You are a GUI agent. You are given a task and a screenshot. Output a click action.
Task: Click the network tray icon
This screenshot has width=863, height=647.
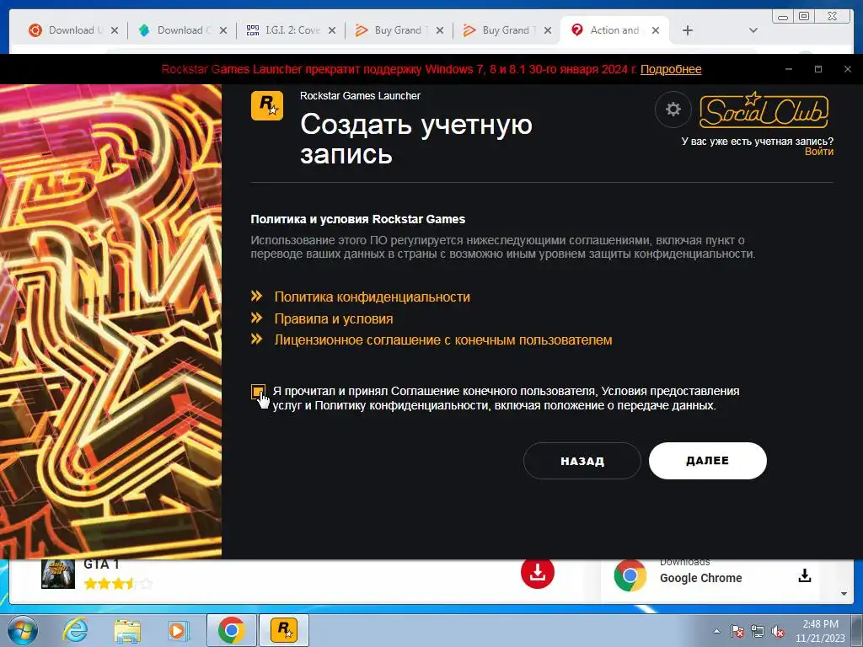point(758,631)
